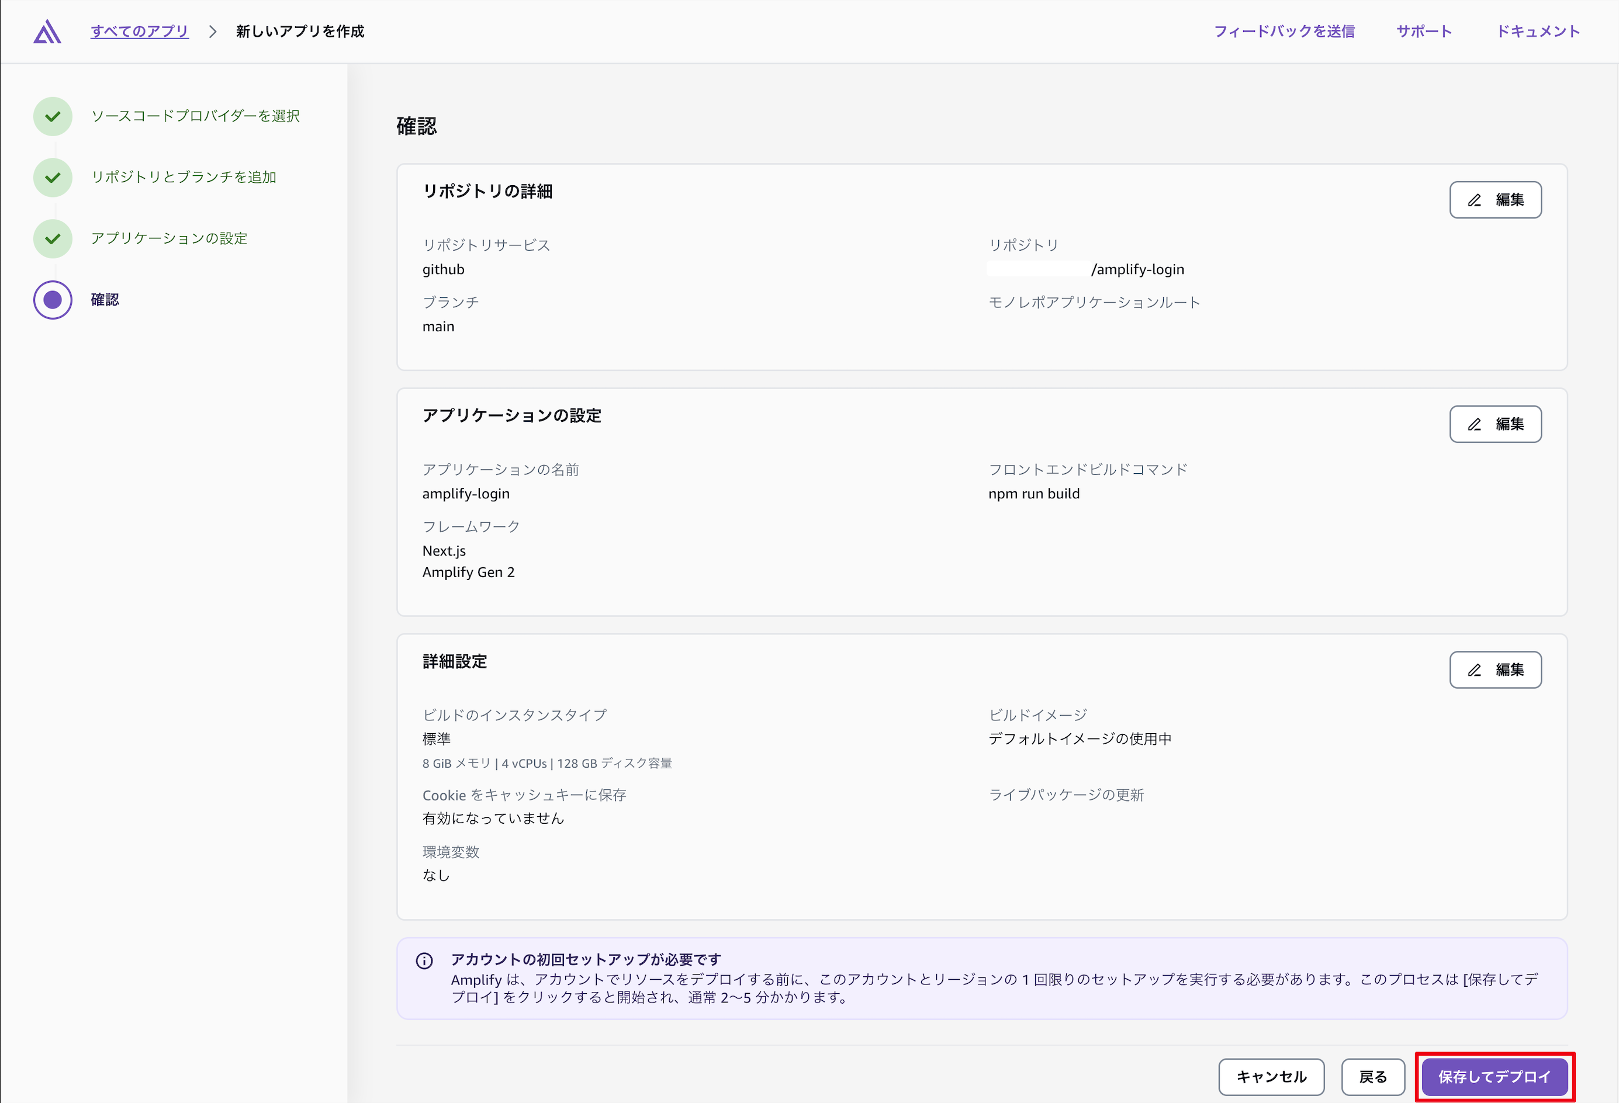The width and height of the screenshot is (1619, 1103).
Task: Click the green checkmark for ソースコードプロバイダーを選択
Action: (x=53, y=116)
